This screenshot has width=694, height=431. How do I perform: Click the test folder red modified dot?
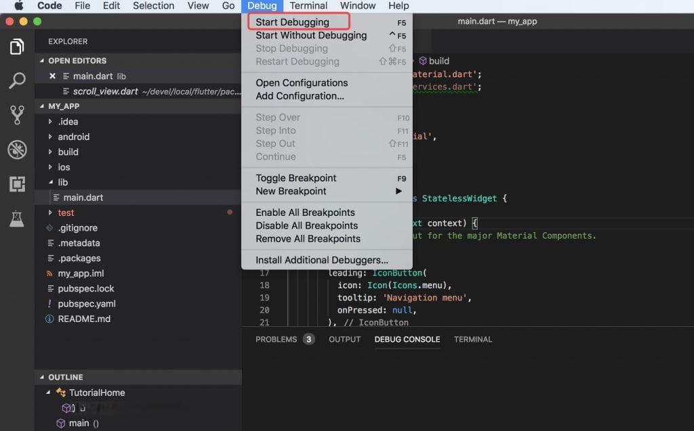(x=230, y=212)
